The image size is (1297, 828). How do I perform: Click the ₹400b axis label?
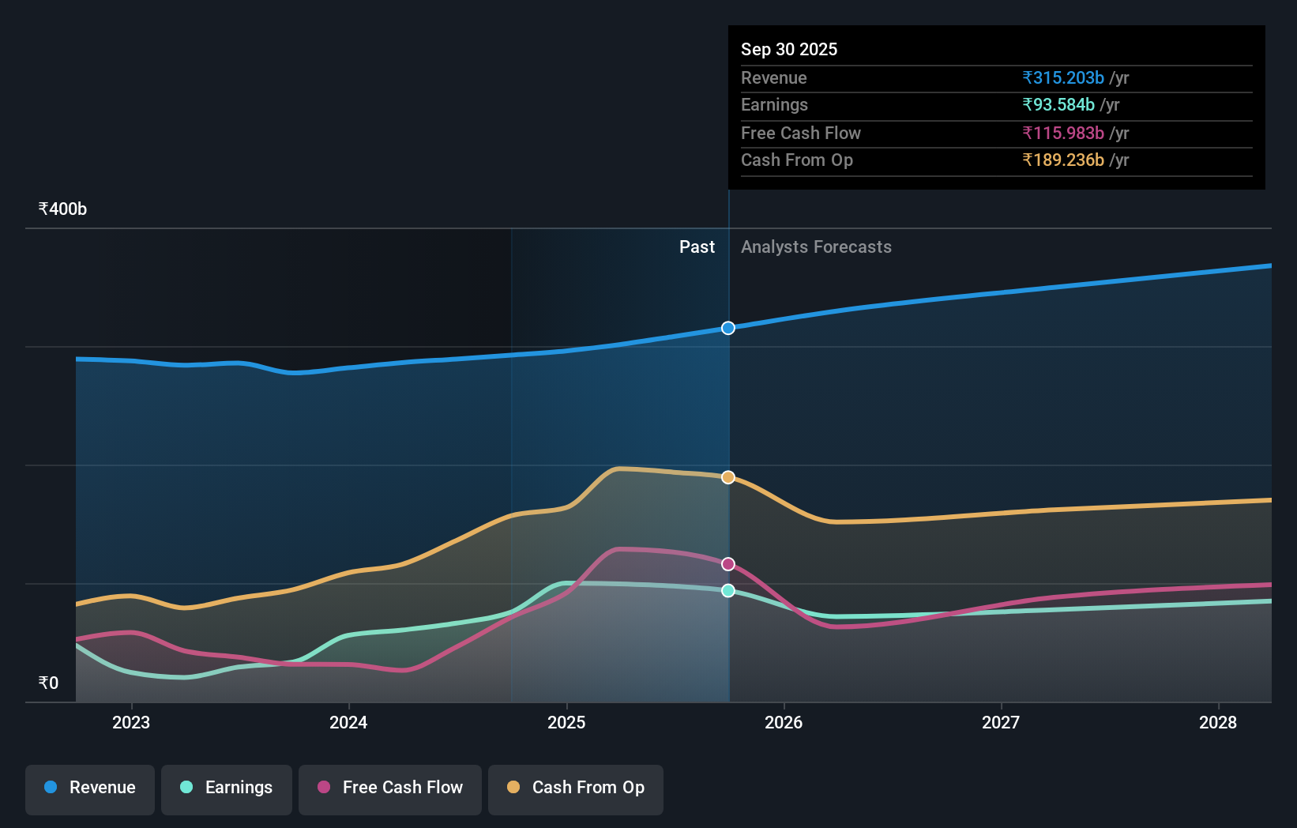tap(62, 208)
